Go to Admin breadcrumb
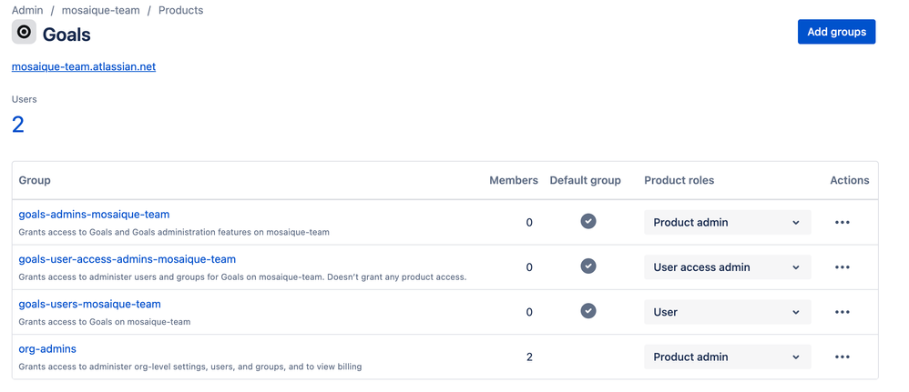The height and width of the screenshot is (392, 909). (27, 10)
